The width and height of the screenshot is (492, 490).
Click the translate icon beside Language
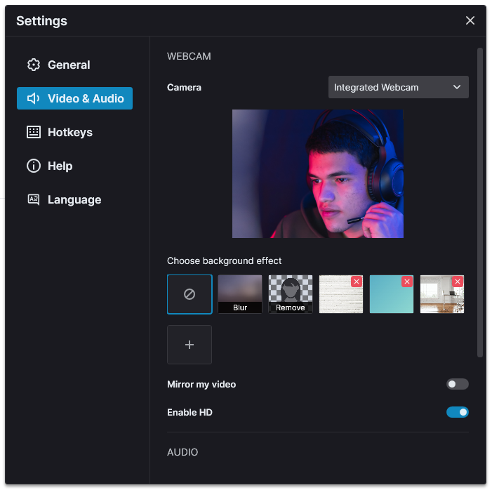(33, 199)
